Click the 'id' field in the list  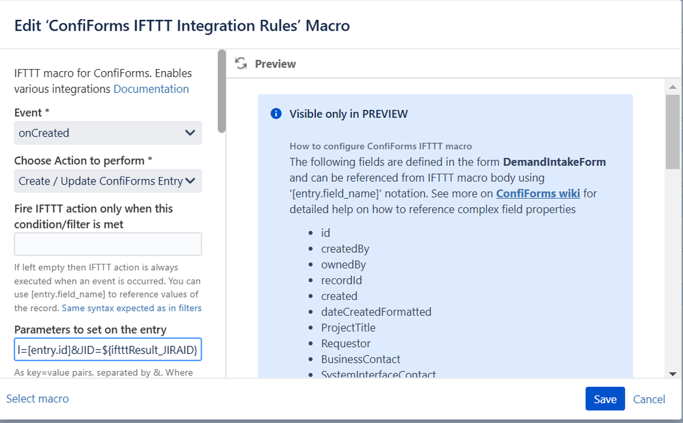tap(325, 233)
